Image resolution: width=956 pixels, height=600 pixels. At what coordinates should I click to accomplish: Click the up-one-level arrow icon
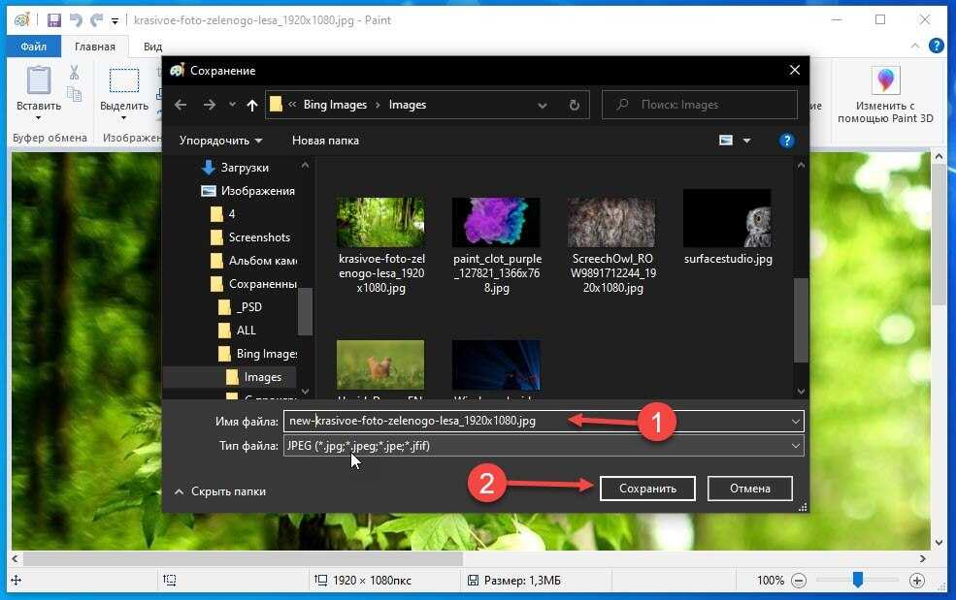[252, 105]
